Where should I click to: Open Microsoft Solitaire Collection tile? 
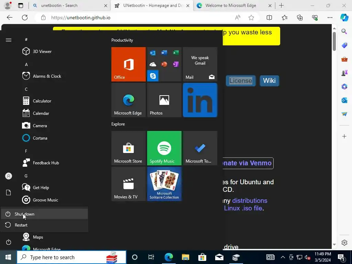pos(164,184)
